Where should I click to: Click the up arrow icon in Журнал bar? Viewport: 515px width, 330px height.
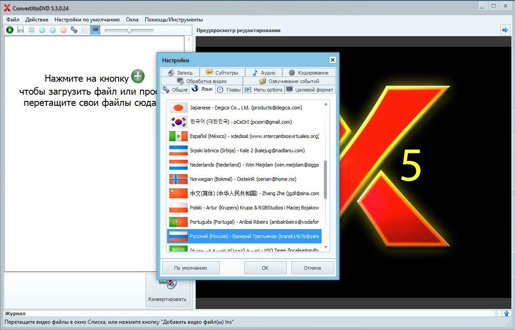(x=507, y=313)
